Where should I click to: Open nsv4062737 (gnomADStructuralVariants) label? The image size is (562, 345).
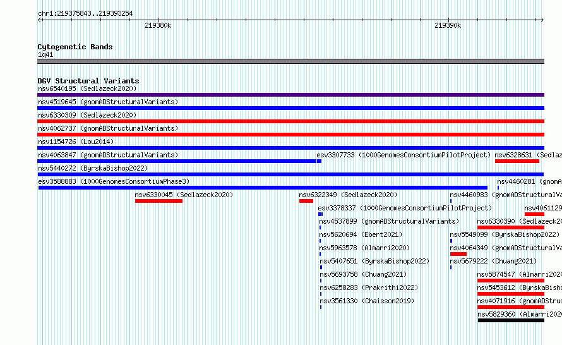coord(108,128)
